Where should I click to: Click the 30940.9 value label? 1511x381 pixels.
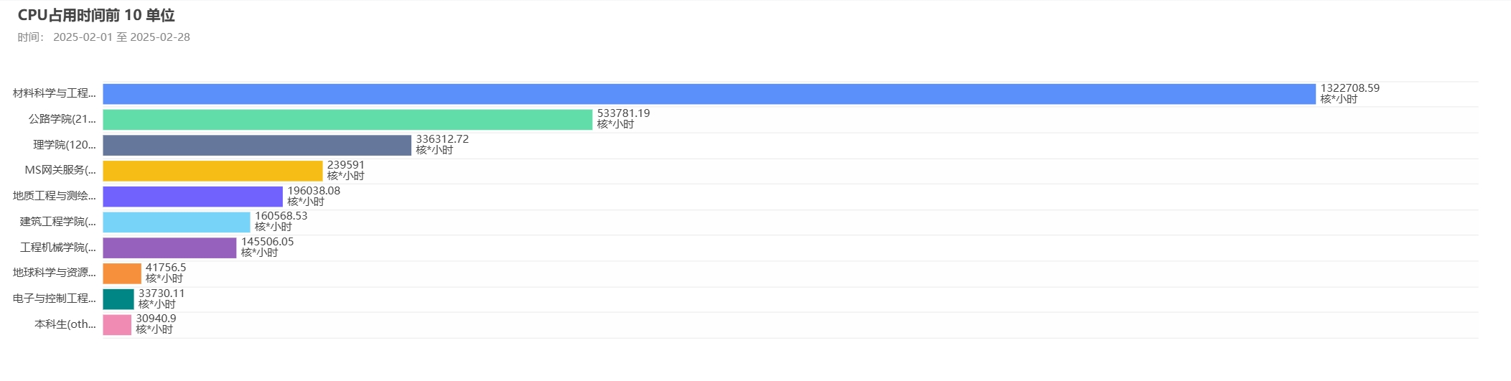156,319
